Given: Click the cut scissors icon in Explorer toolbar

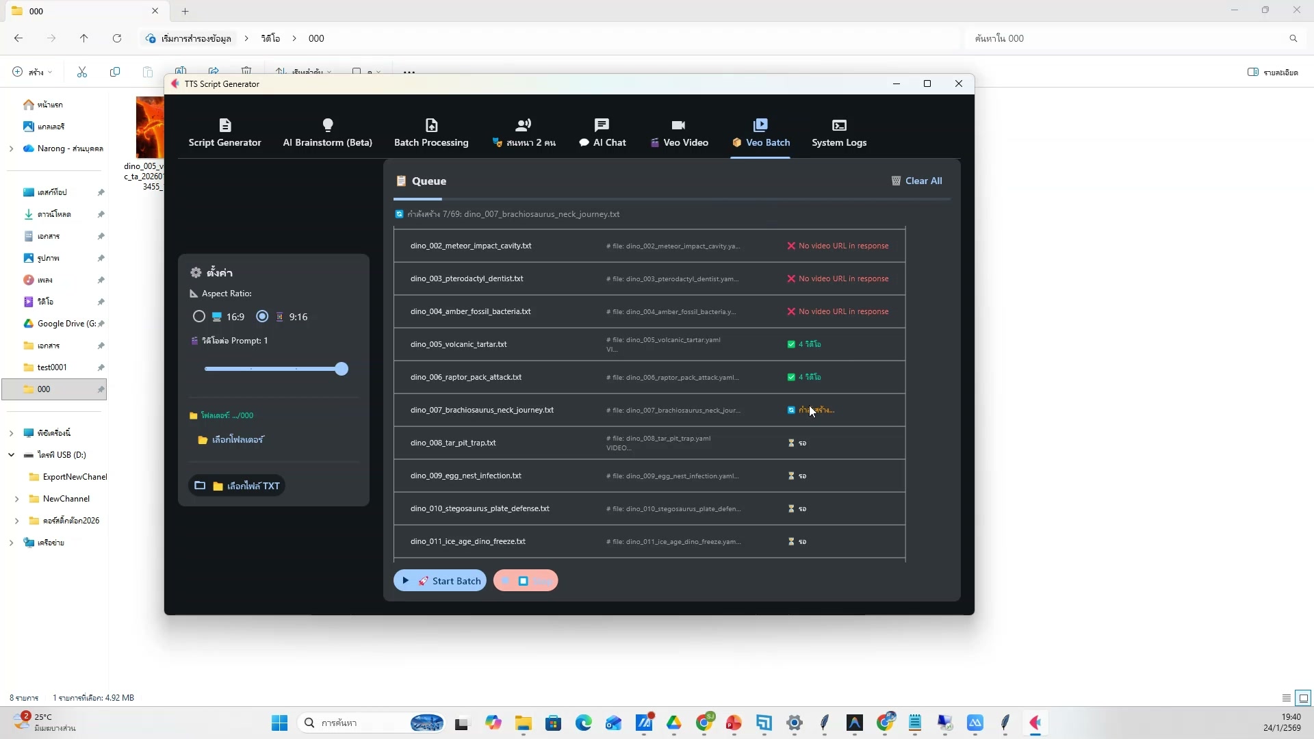Looking at the screenshot, I should [x=82, y=72].
